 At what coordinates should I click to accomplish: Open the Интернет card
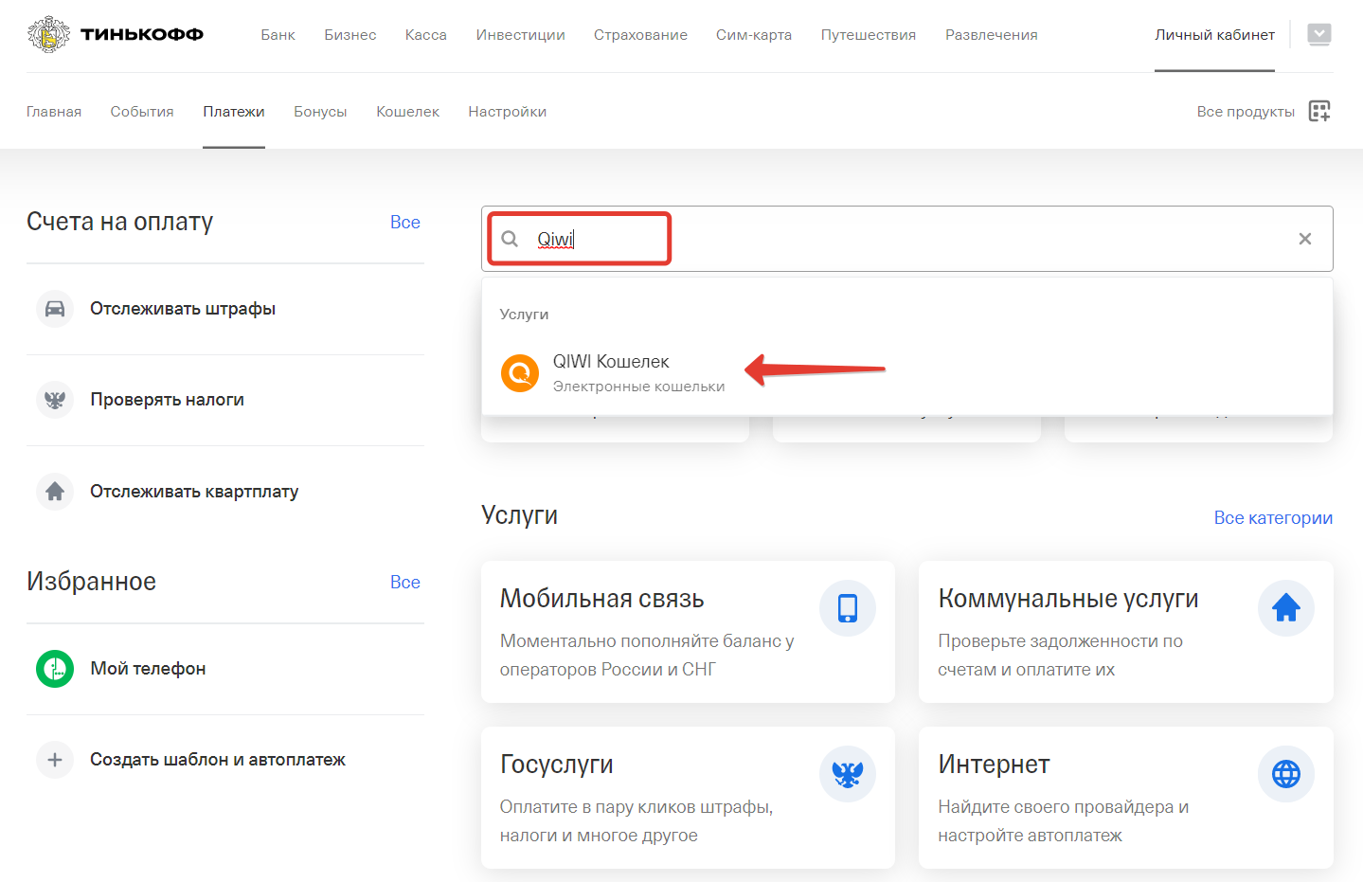pos(1126,798)
